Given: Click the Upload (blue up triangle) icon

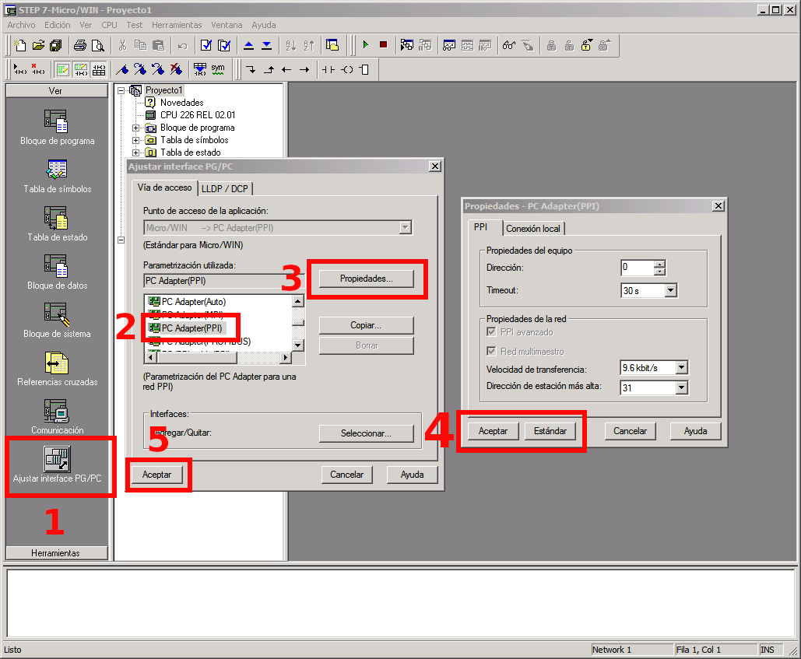Looking at the screenshot, I should pos(249,45).
